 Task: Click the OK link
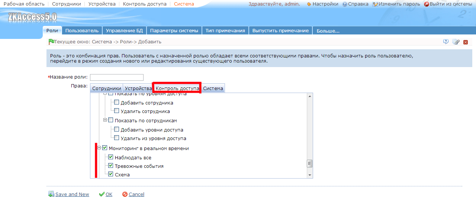pos(109,194)
